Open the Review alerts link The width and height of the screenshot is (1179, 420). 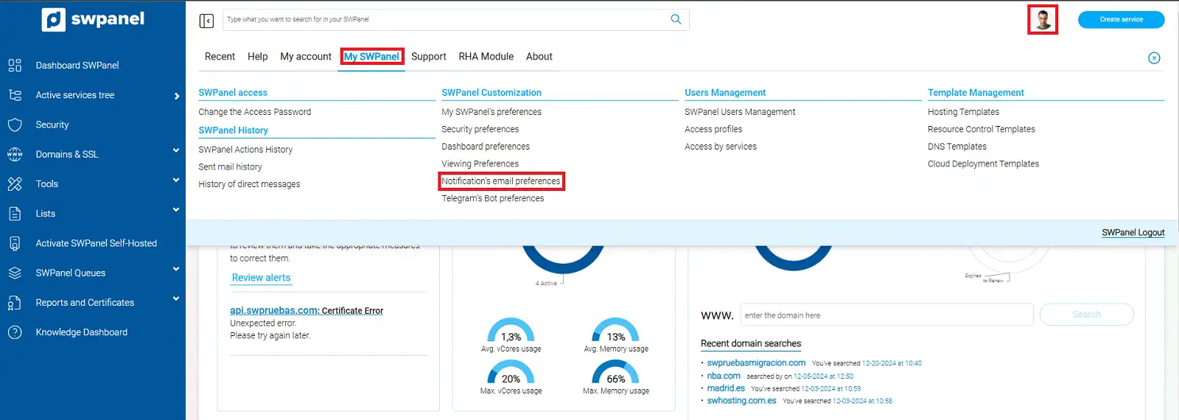click(261, 278)
